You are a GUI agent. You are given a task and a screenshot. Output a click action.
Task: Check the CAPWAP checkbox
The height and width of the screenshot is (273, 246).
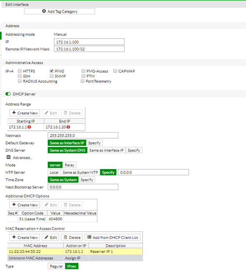[115, 71]
